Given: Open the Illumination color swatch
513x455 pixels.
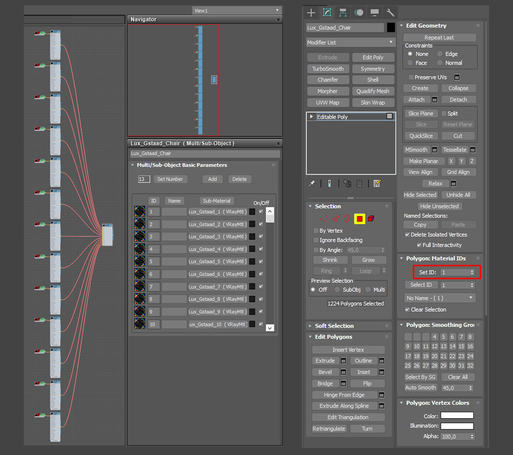Looking at the screenshot, I should point(457,426).
